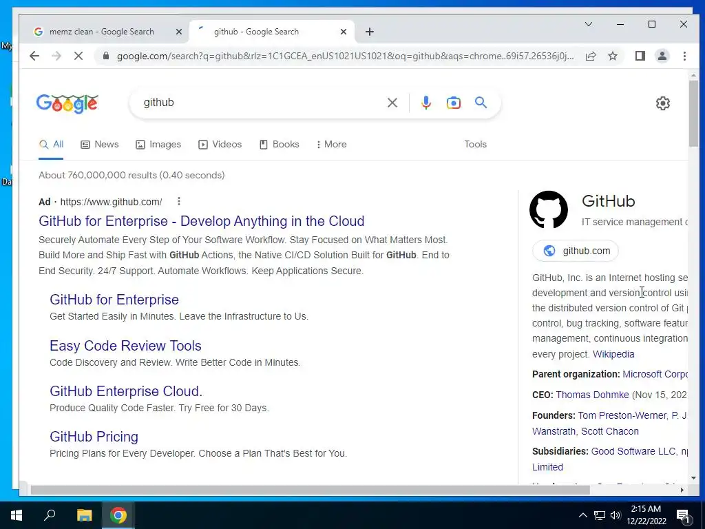
Task: Bookmark this page with the star
Action: coord(613,56)
